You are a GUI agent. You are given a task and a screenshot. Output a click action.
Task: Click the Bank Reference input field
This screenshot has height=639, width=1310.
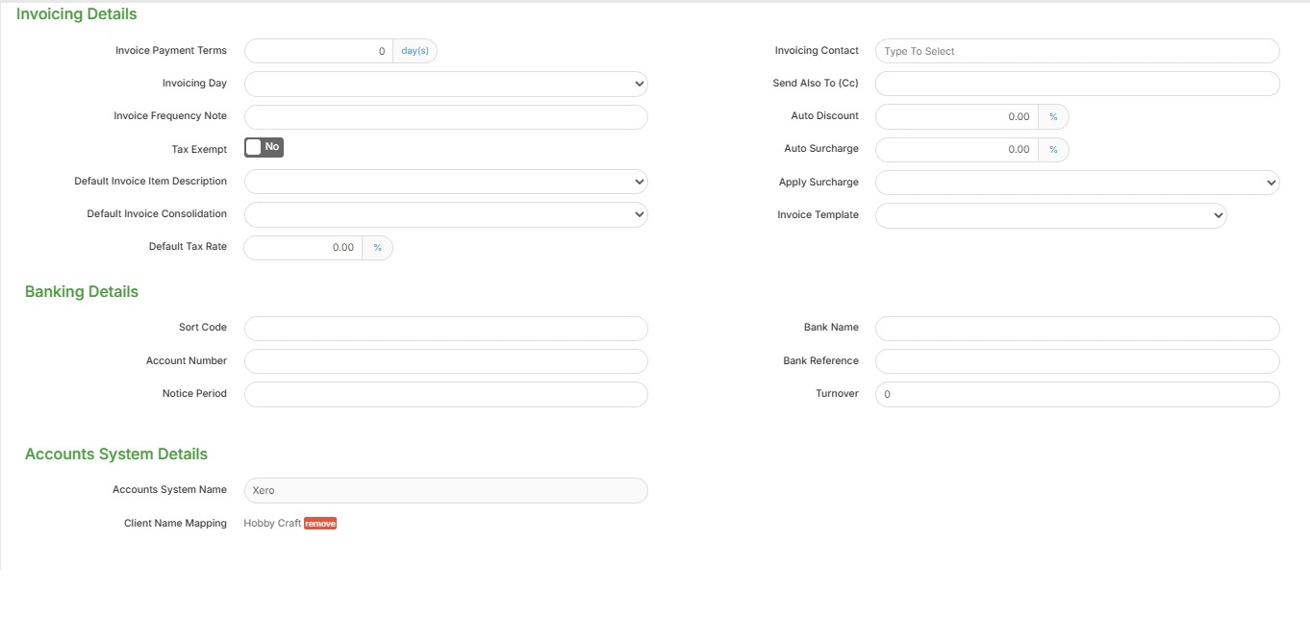click(1076, 361)
